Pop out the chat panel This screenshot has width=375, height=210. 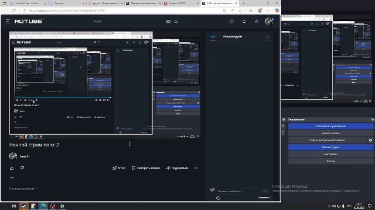pos(268,37)
